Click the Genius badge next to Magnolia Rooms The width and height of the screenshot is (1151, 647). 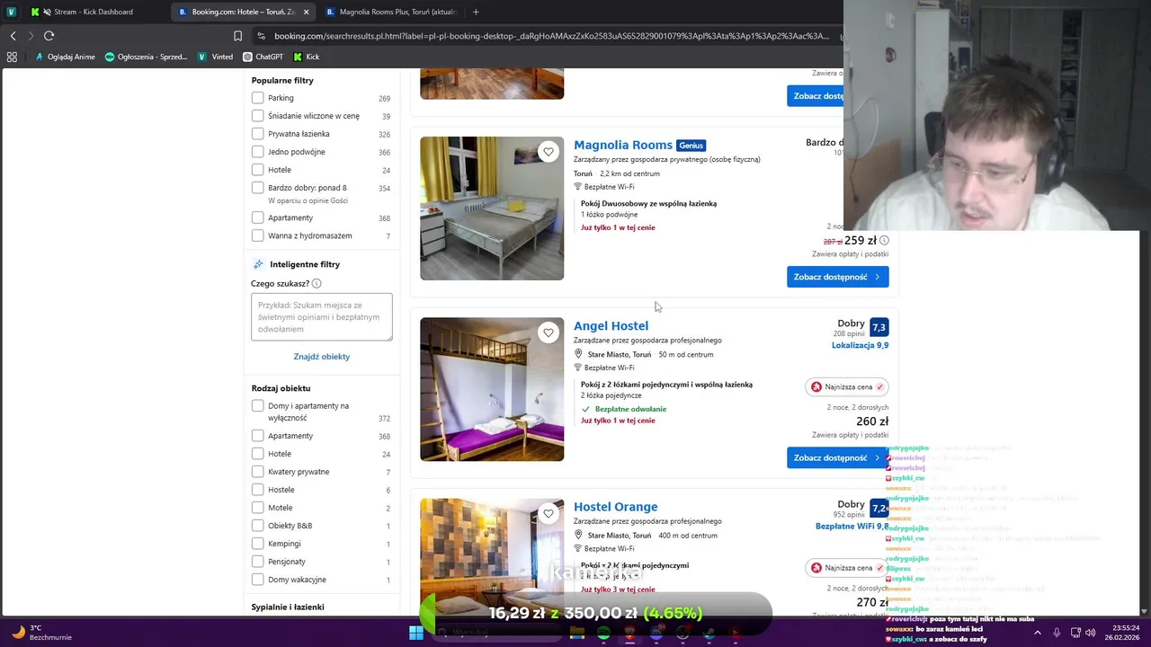pyautogui.click(x=691, y=146)
